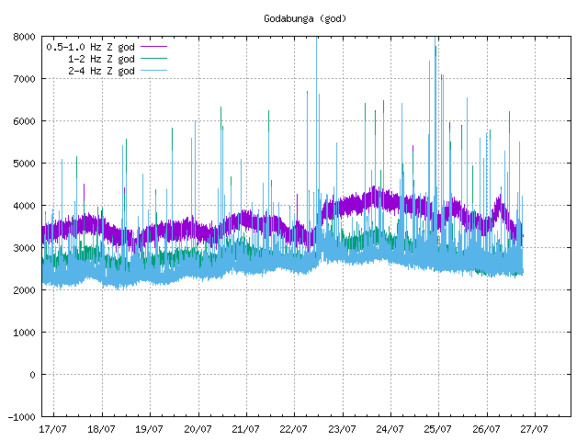The width and height of the screenshot is (588, 441).
Task: Click the 27/07 date axis label
Action: tap(534, 429)
